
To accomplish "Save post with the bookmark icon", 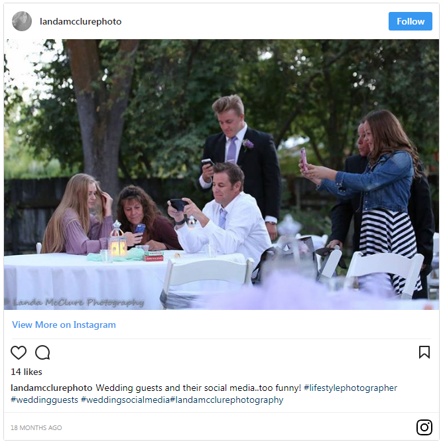I will coord(424,352).
